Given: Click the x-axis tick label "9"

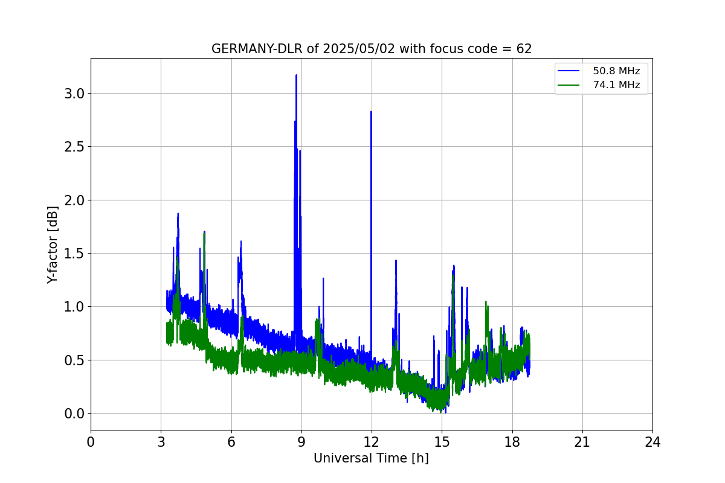Looking at the screenshot, I should (301, 442).
